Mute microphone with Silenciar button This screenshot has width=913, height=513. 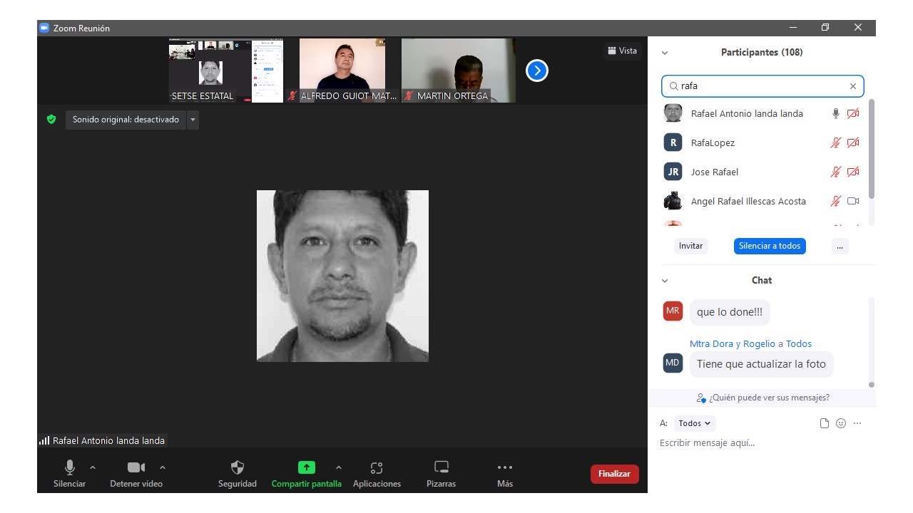pyautogui.click(x=69, y=474)
